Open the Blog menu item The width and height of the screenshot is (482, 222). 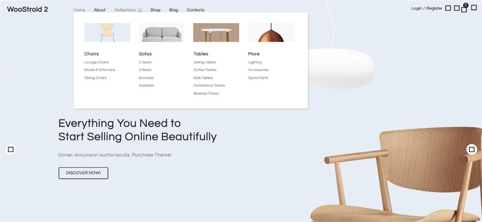click(173, 10)
